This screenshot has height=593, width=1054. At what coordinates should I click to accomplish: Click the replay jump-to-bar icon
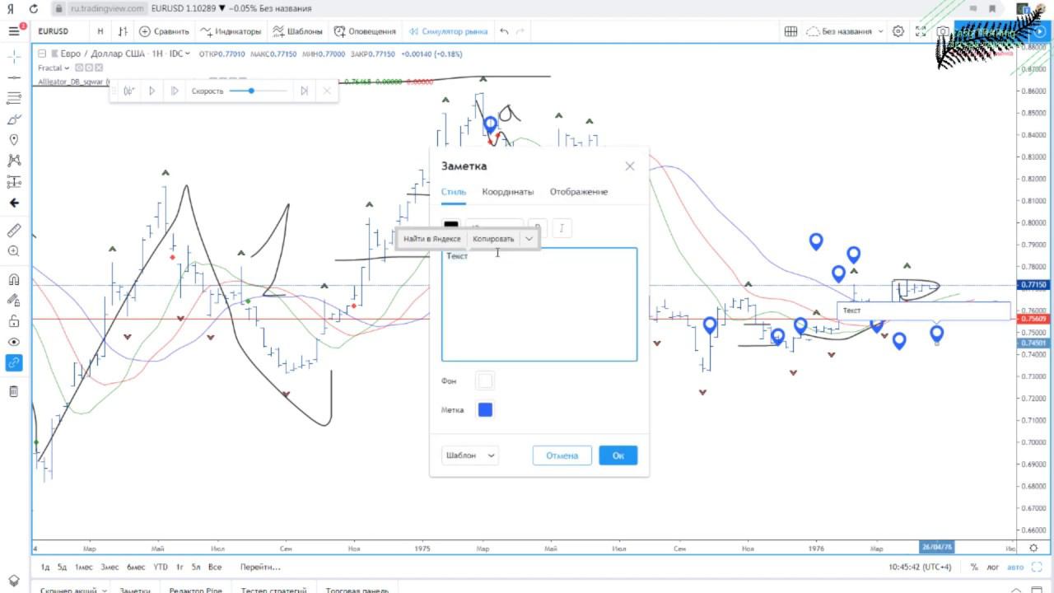tap(129, 91)
